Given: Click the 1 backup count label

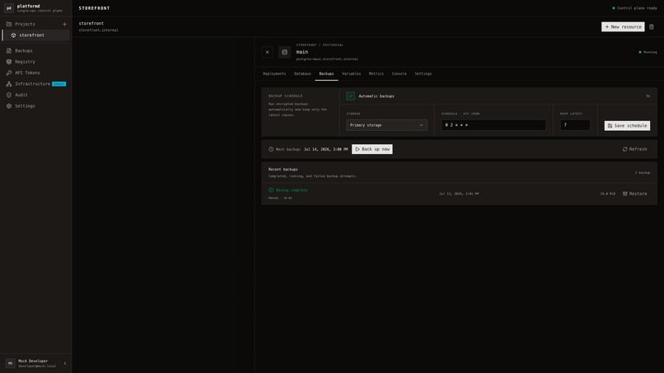Looking at the screenshot, I should coord(643,173).
